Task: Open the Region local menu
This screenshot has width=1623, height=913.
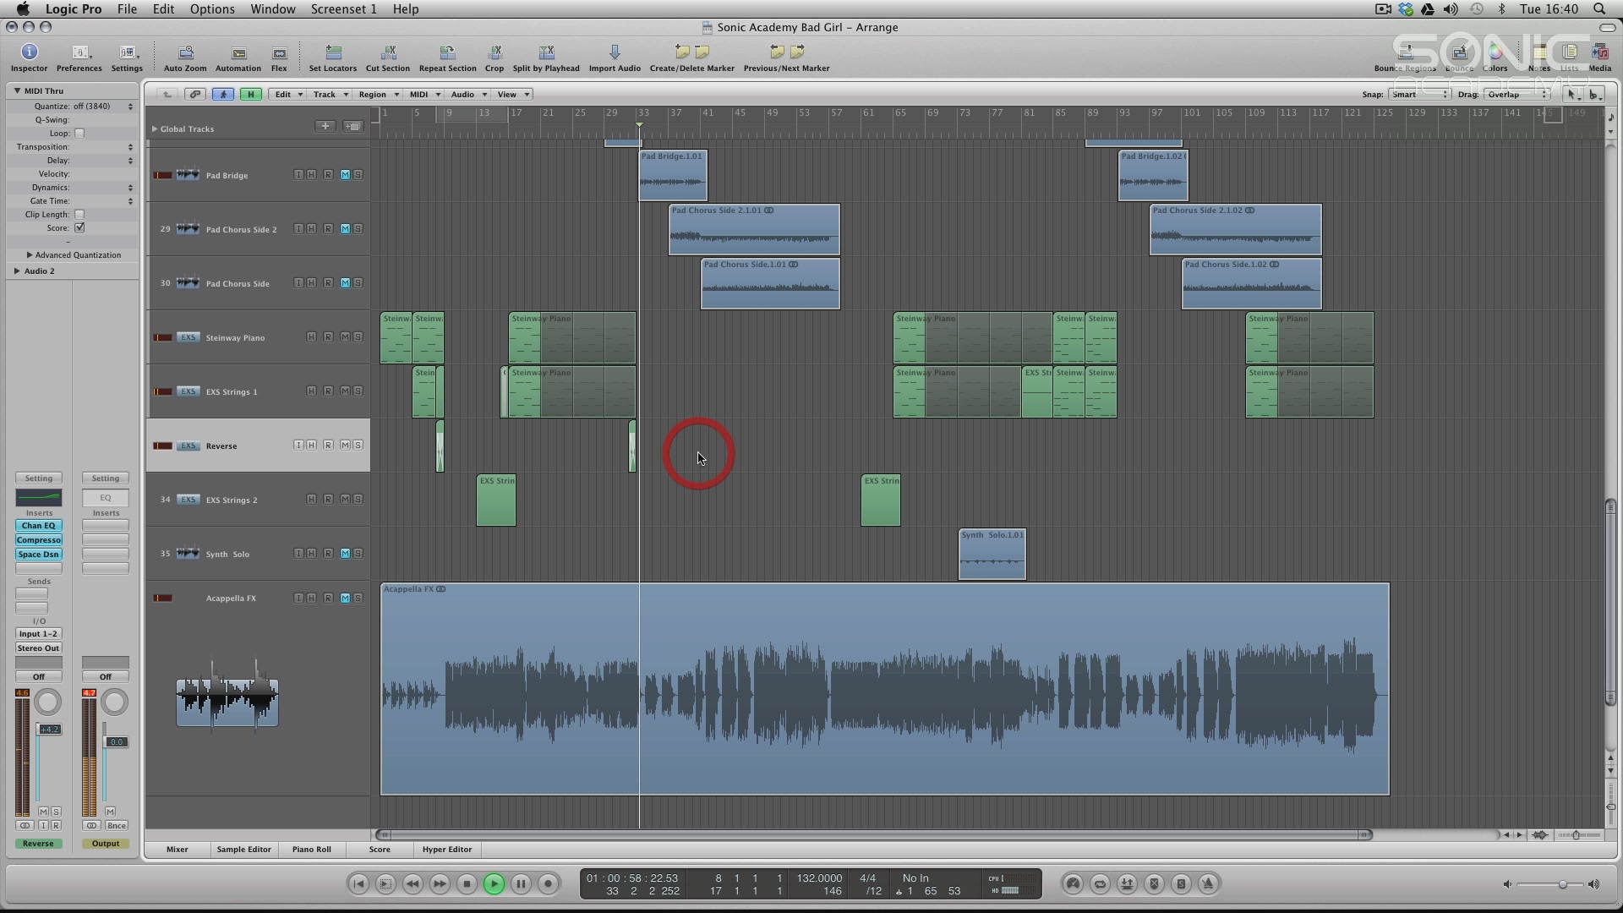Action: click(378, 94)
